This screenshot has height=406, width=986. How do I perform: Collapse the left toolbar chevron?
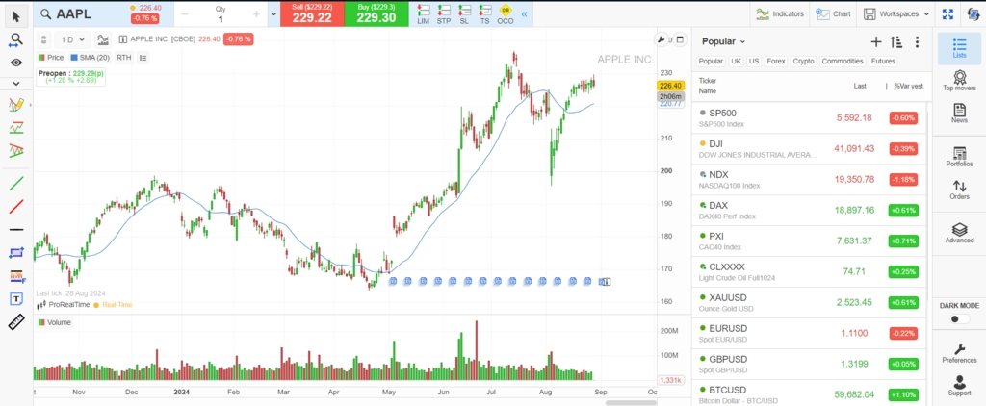[x=16, y=84]
